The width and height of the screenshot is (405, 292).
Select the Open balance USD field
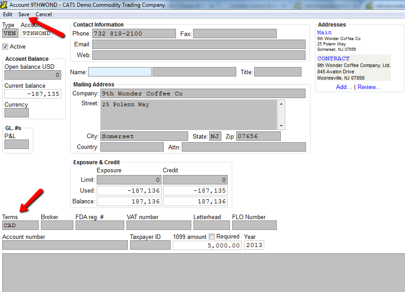(x=33, y=75)
